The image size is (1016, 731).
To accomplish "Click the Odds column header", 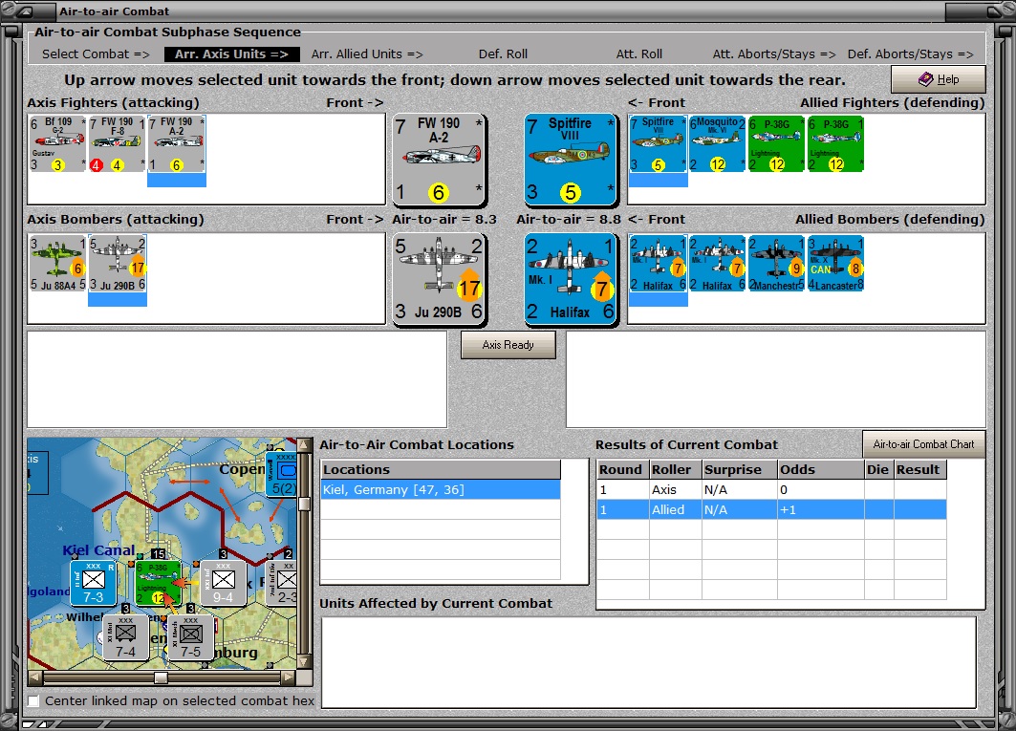I will (820, 469).
